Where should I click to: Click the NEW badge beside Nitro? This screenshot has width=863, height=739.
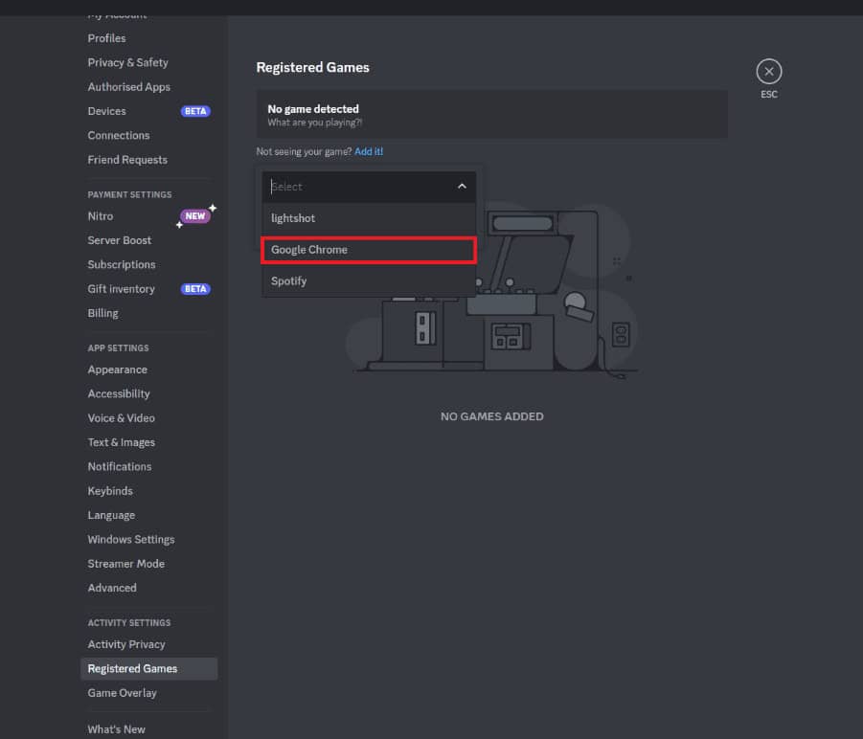(194, 216)
